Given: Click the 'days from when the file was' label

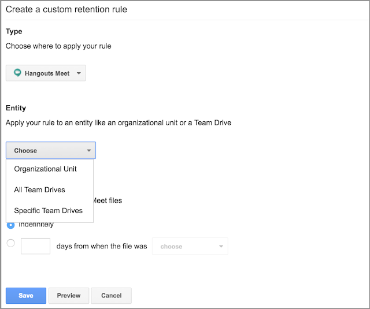Looking at the screenshot, I should [102, 246].
